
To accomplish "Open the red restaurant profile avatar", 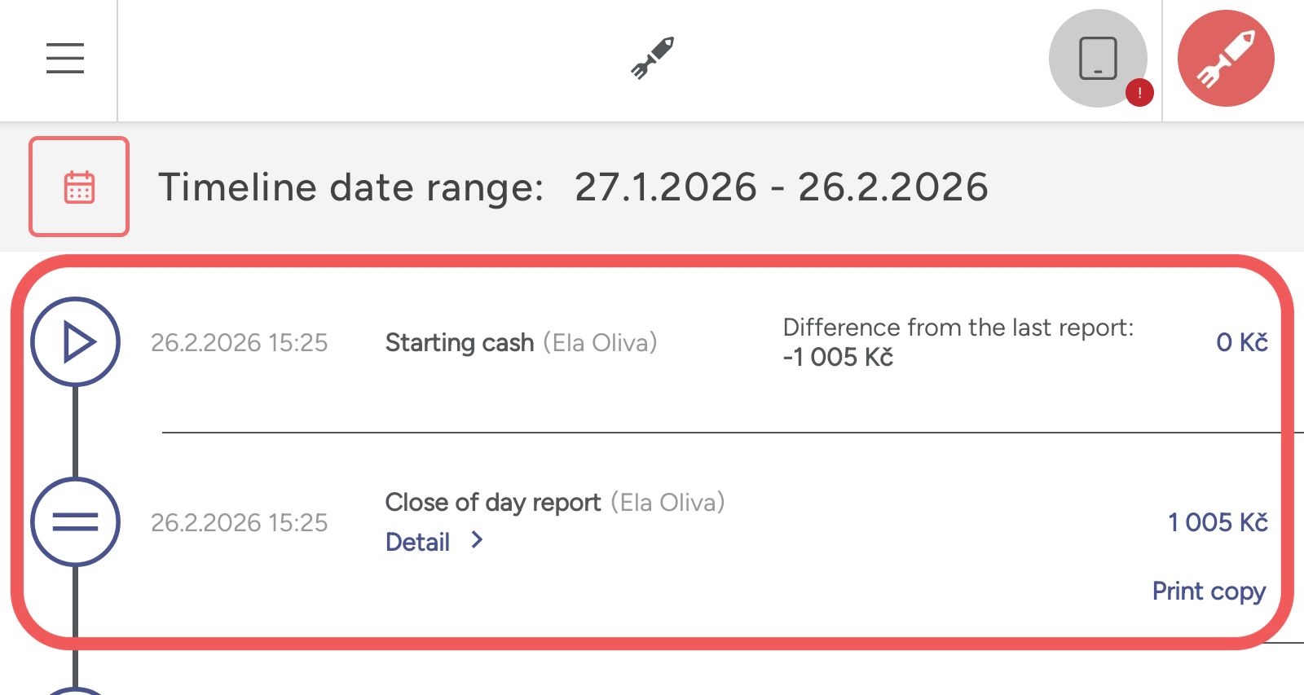I will (x=1226, y=58).
